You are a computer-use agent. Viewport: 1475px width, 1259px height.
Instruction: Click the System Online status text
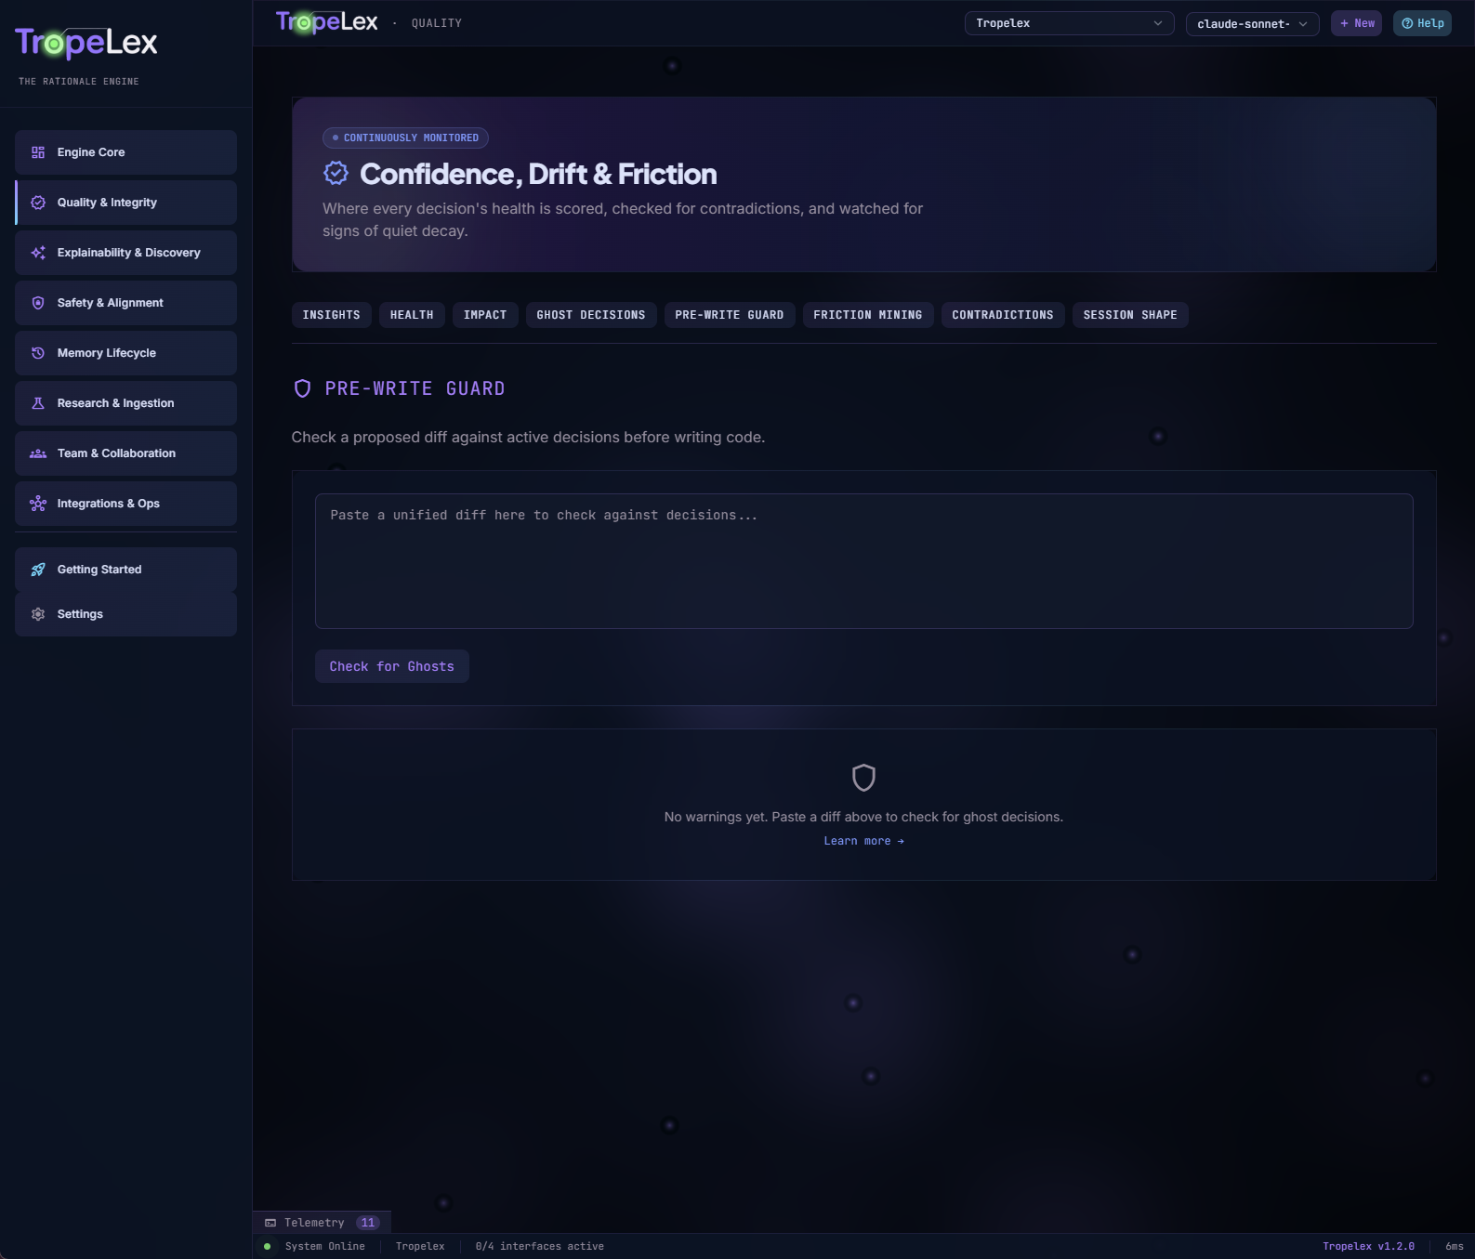coord(325,1247)
